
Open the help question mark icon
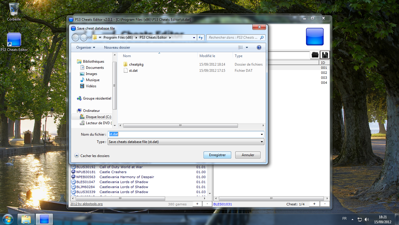tap(259, 47)
